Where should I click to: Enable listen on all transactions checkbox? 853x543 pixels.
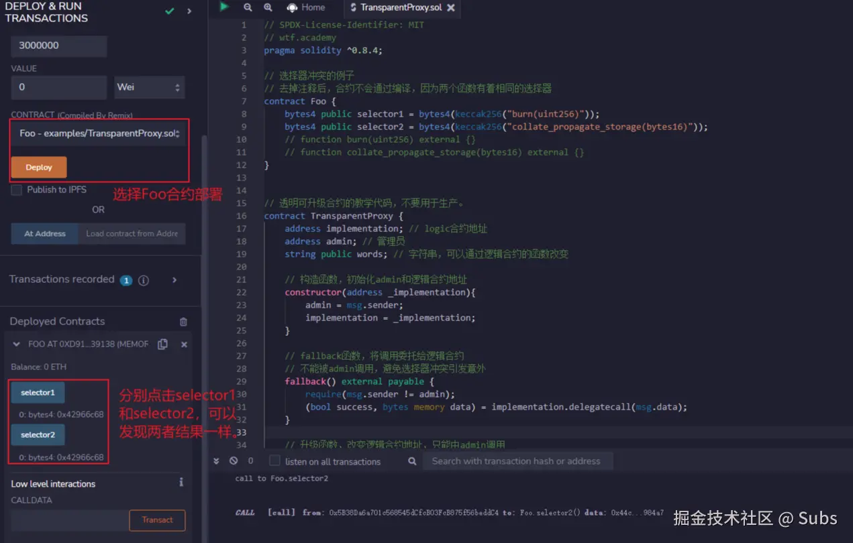pos(274,461)
